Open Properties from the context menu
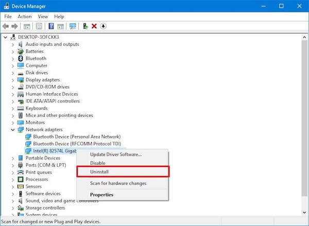This screenshot has height=226, width=309. pyautogui.click(x=123, y=195)
